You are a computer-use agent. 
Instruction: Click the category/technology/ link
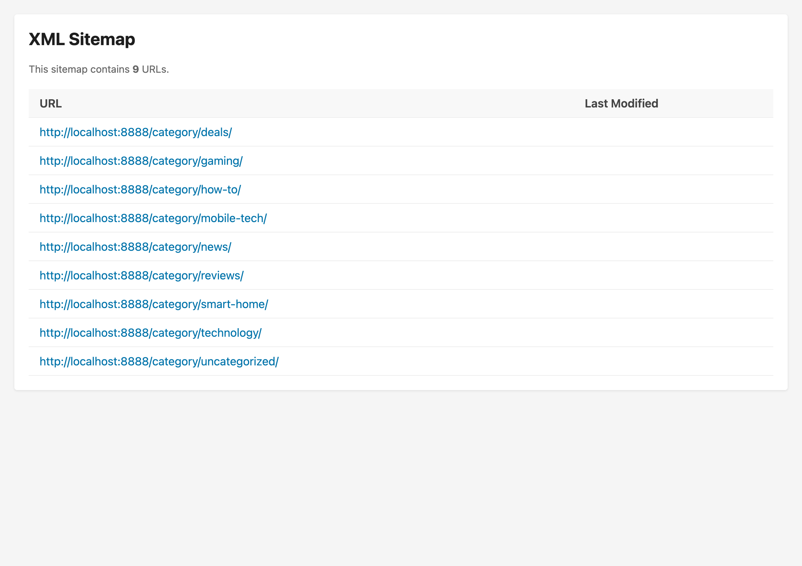click(x=151, y=333)
